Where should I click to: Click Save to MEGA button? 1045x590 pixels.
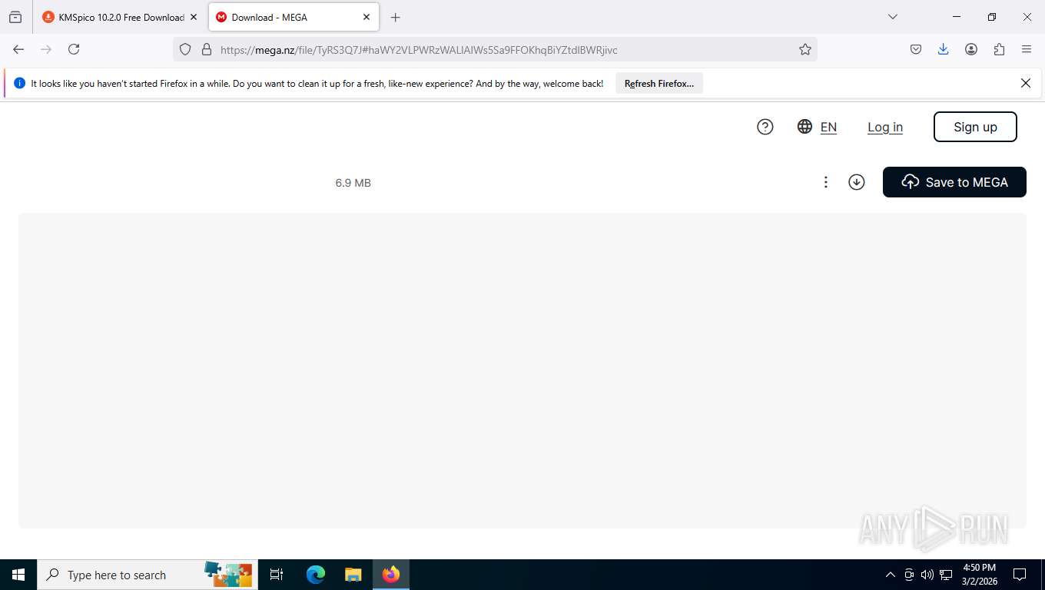954,182
